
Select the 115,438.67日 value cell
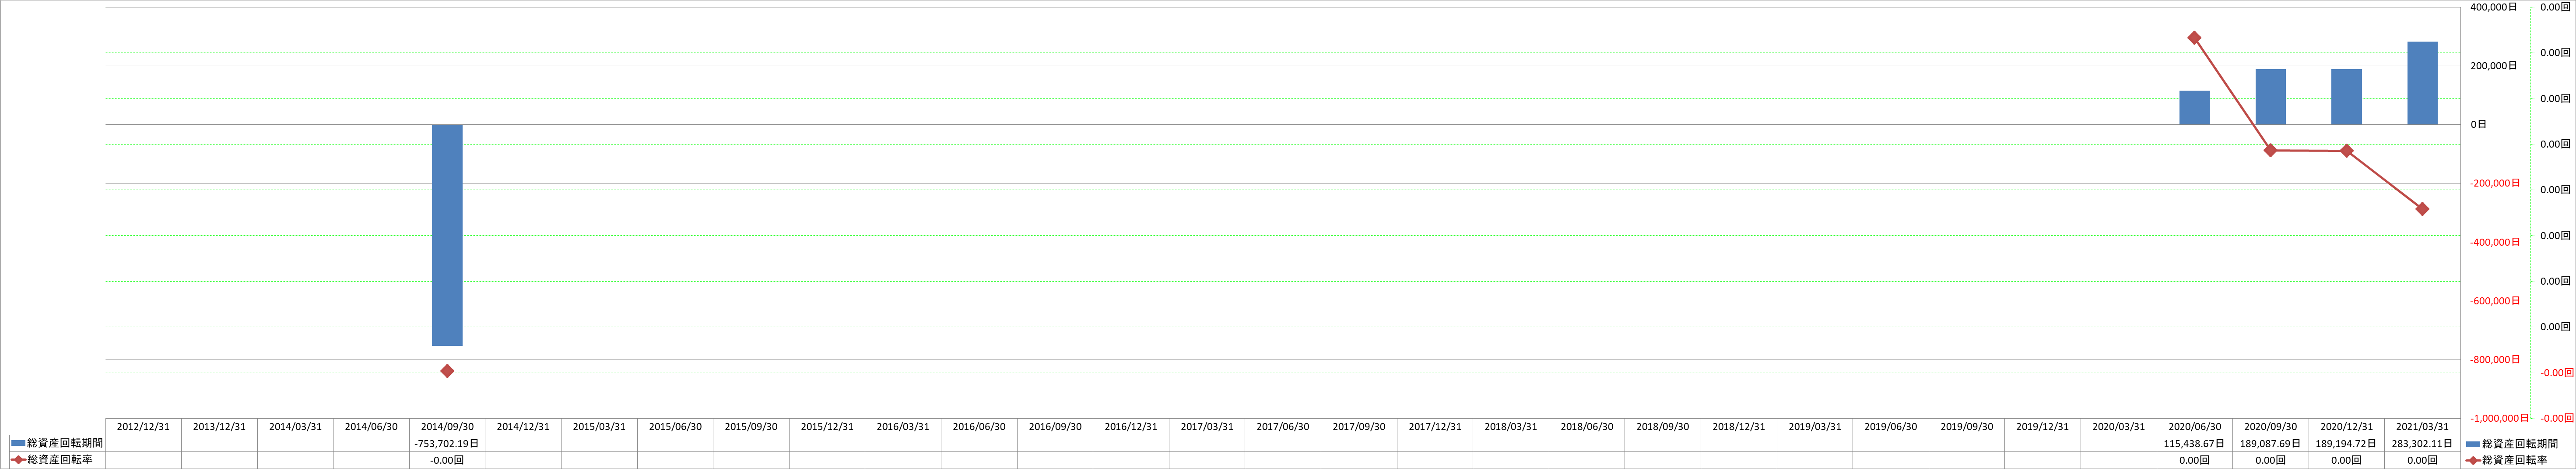(2195, 443)
